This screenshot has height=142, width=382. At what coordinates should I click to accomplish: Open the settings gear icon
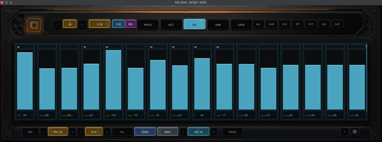(355, 132)
